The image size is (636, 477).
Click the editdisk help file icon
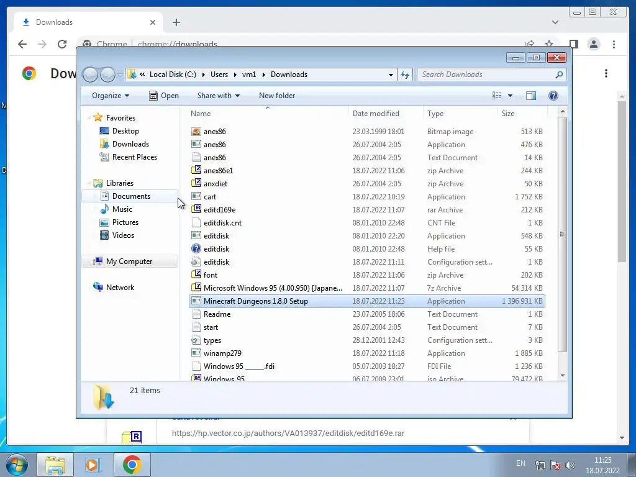coord(196,248)
